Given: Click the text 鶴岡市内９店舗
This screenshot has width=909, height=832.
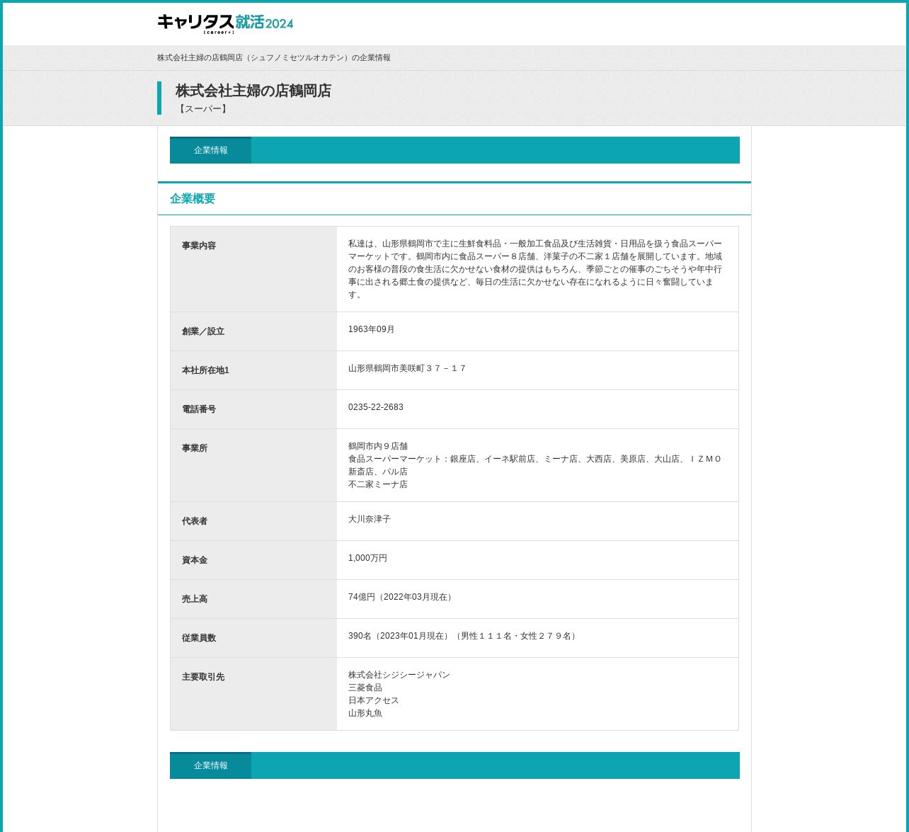Looking at the screenshot, I should (x=378, y=446).
